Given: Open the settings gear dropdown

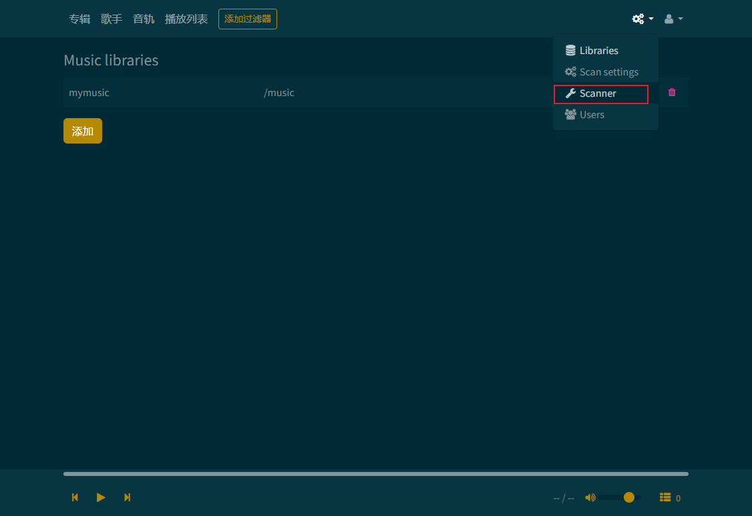Looking at the screenshot, I should 642,19.
